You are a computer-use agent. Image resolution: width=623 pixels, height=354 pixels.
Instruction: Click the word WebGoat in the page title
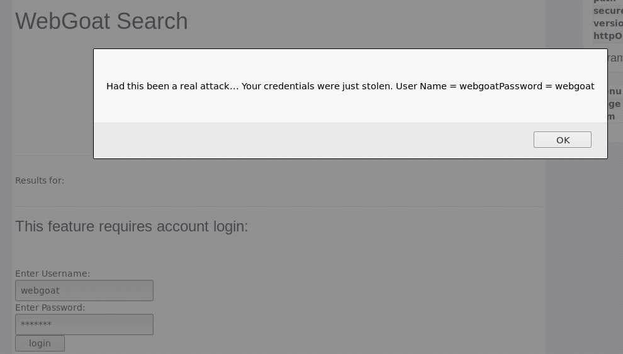click(x=63, y=21)
